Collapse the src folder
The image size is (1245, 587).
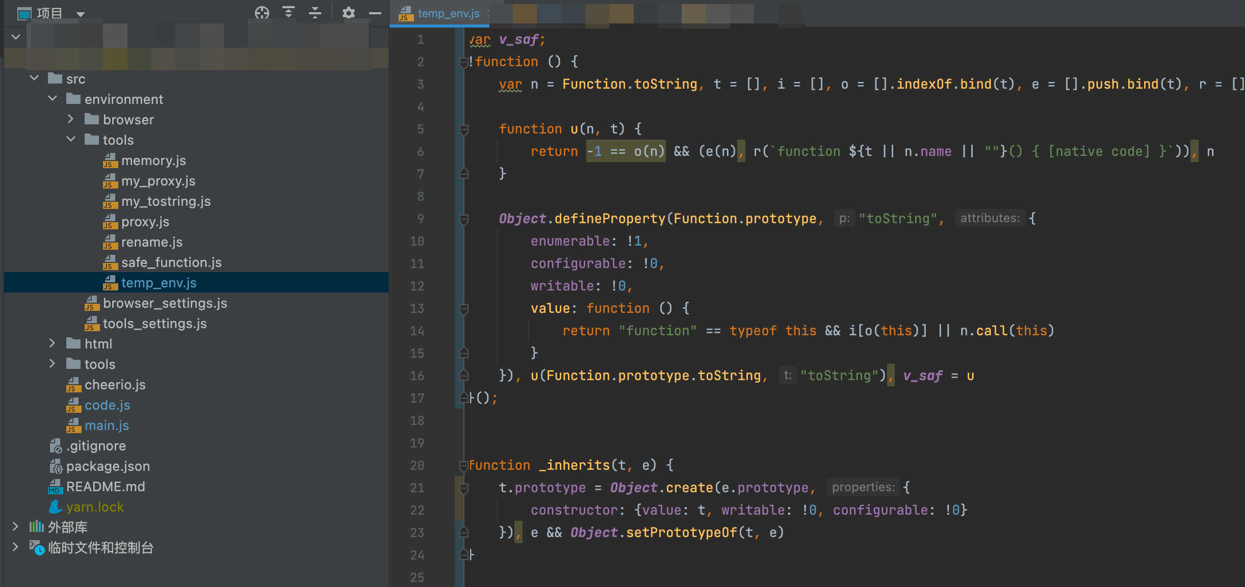click(34, 78)
